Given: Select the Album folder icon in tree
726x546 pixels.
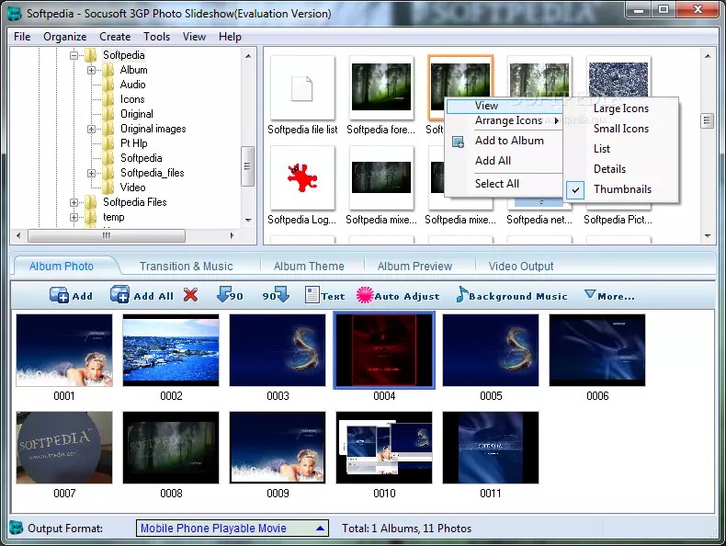Looking at the screenshot, I should coord(108,70).
